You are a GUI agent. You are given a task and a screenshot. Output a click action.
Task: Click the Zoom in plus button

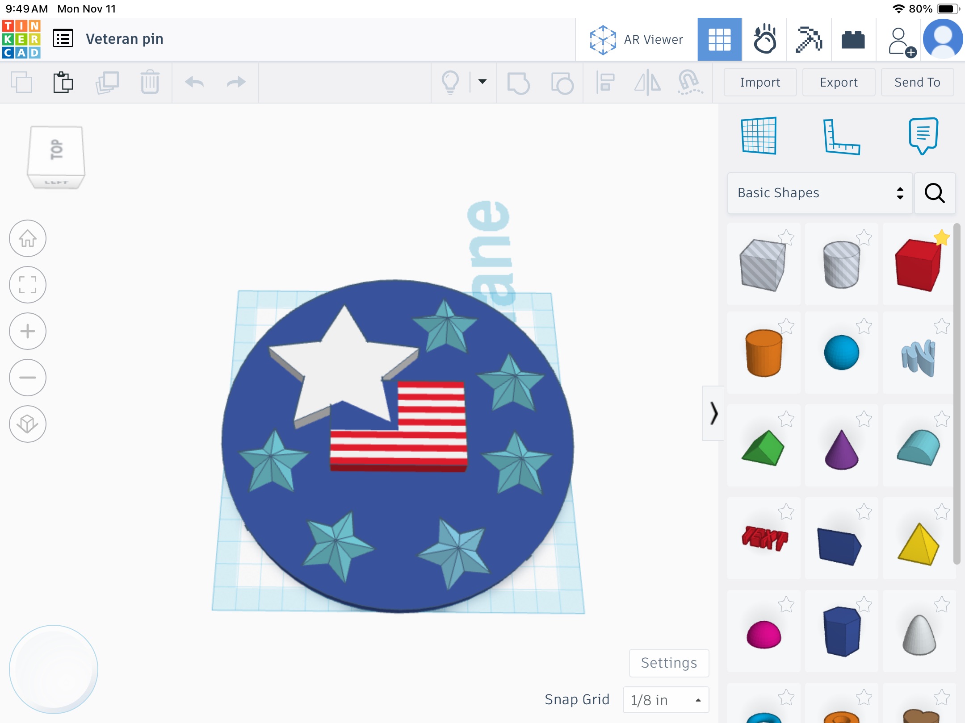pos(28,331)
